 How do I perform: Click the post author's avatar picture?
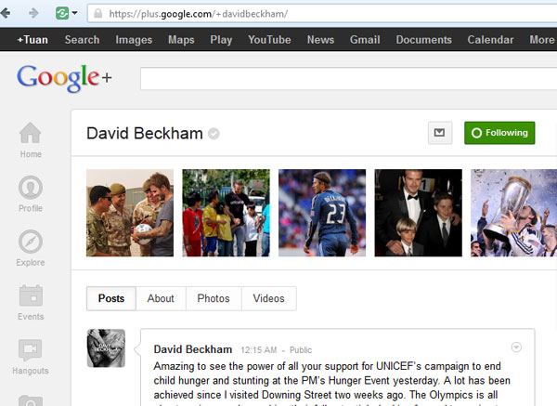pyautogui.click(x=106, y=348)
